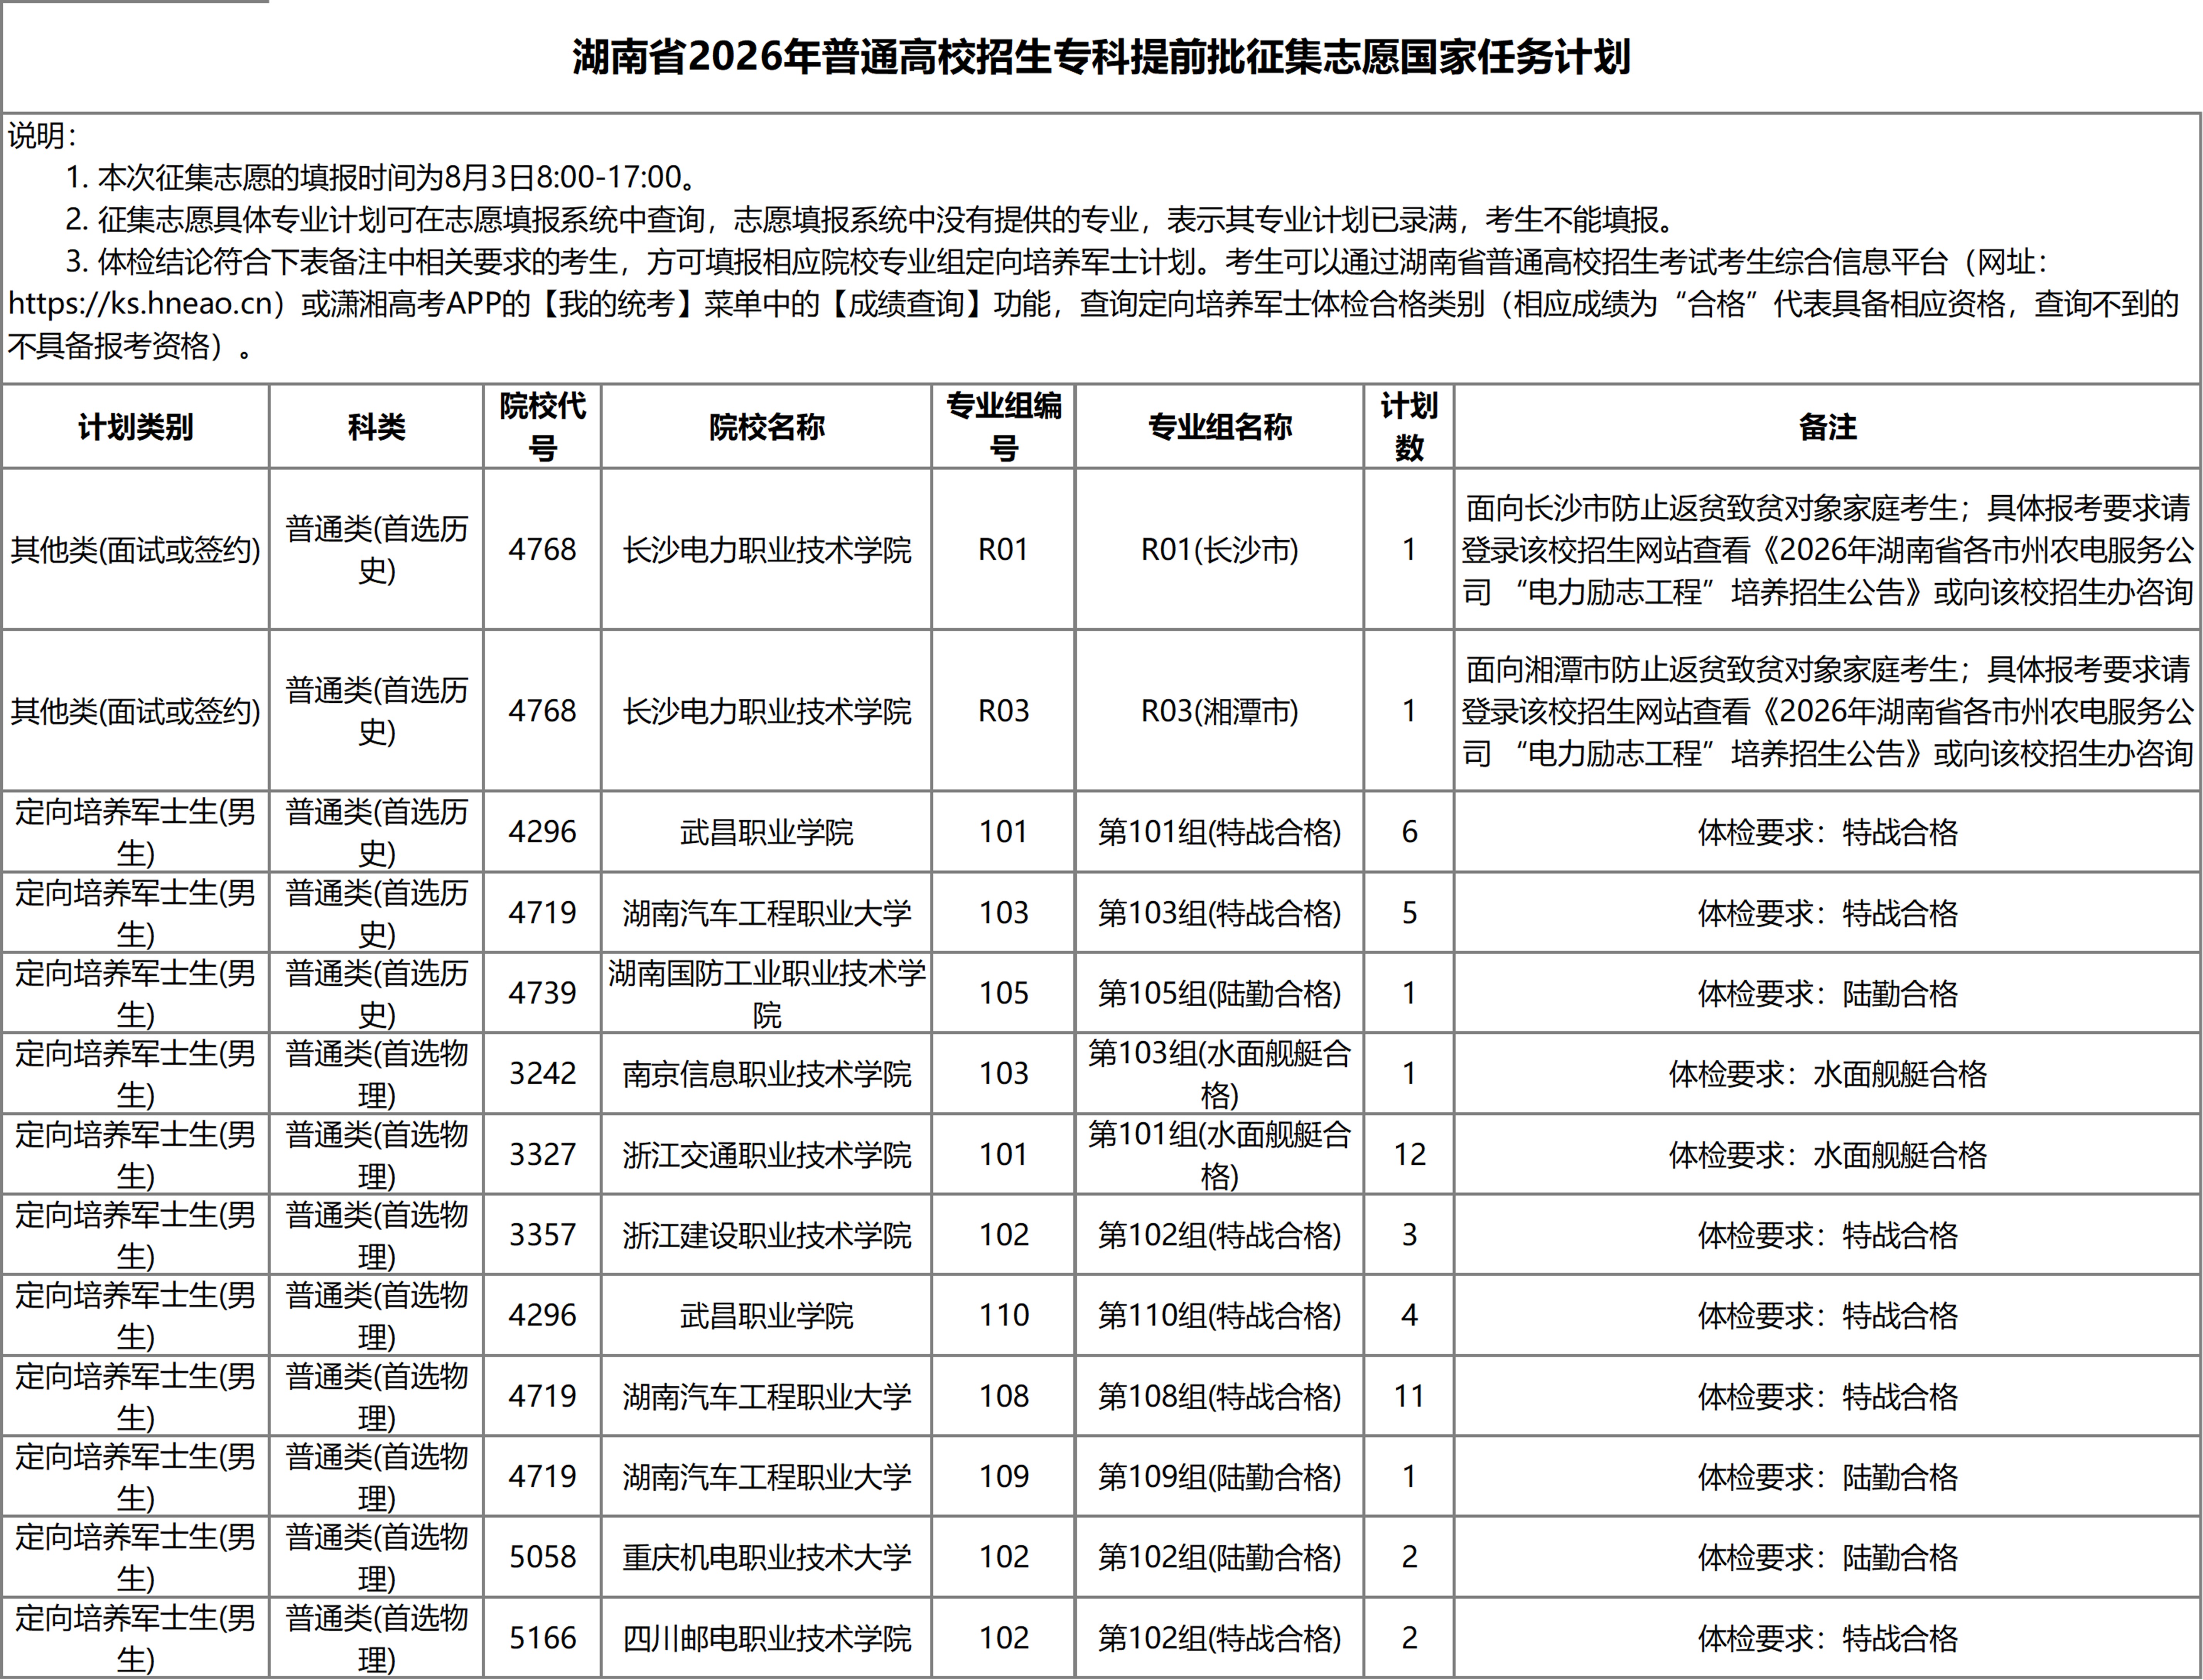
Task: Select the 第108组(特战合格) cell
Action: pos(1219,1396)
